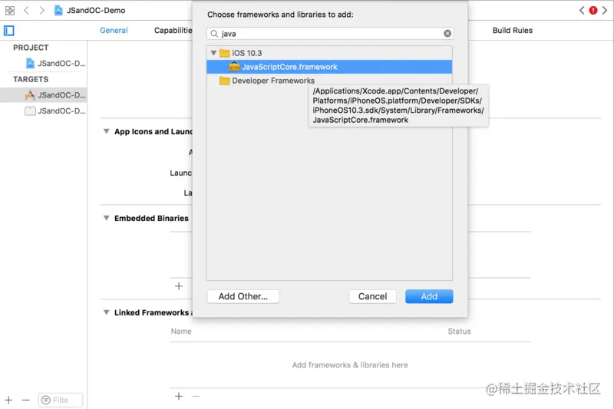Click the JavaScriptCore.framework toolbox icon
Viewport: 614px width, 409px height.
234,67
